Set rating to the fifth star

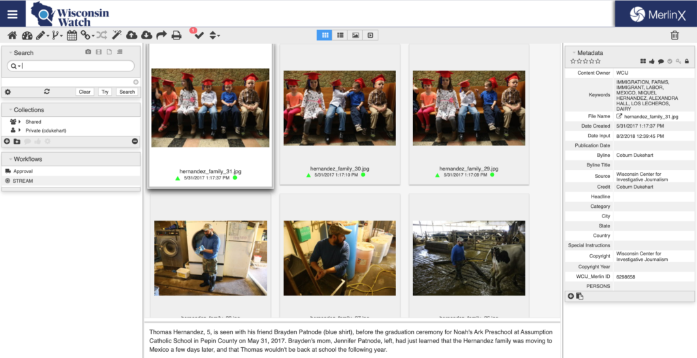point(598,61)
